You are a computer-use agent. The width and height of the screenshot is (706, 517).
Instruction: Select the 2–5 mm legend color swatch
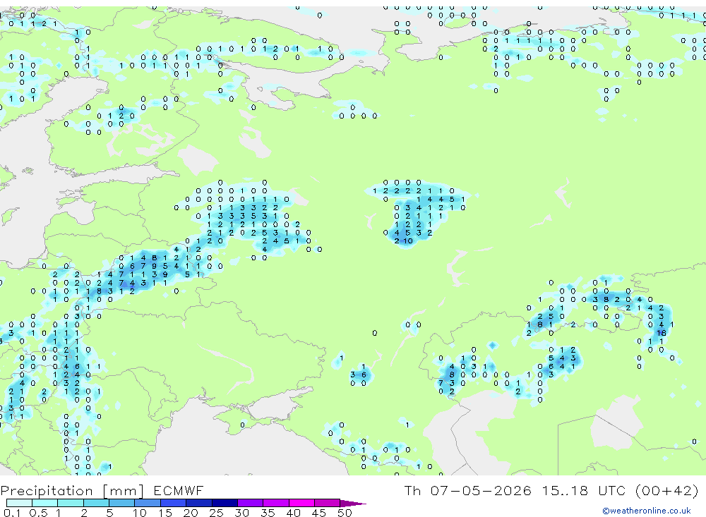coord(96,503)
